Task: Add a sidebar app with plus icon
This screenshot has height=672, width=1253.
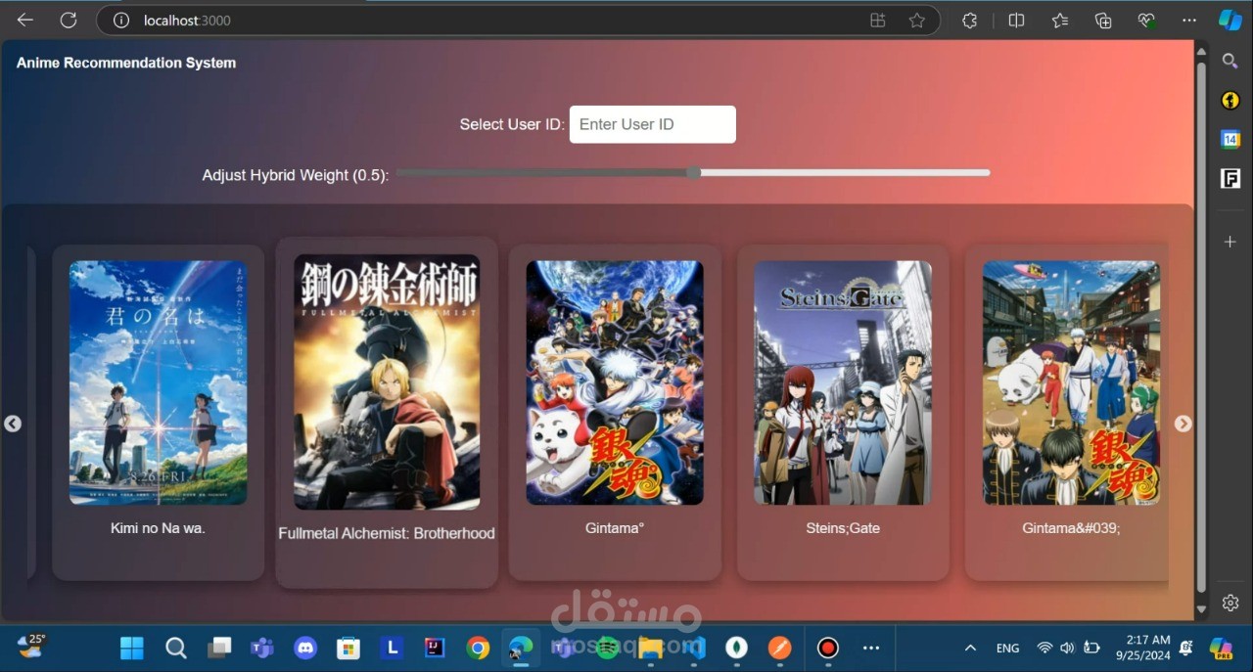Action: (x=1230, y=241)
